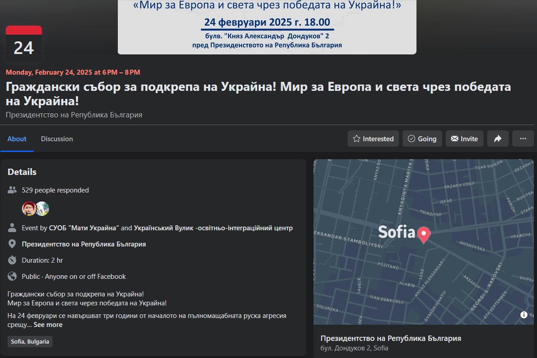Click the second respondent's profile avatar

42,209
